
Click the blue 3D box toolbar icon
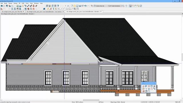coord(44,9)
